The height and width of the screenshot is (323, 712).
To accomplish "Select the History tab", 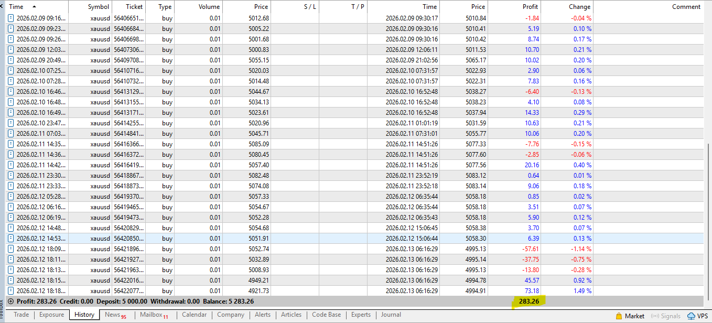I will point(84,315).
